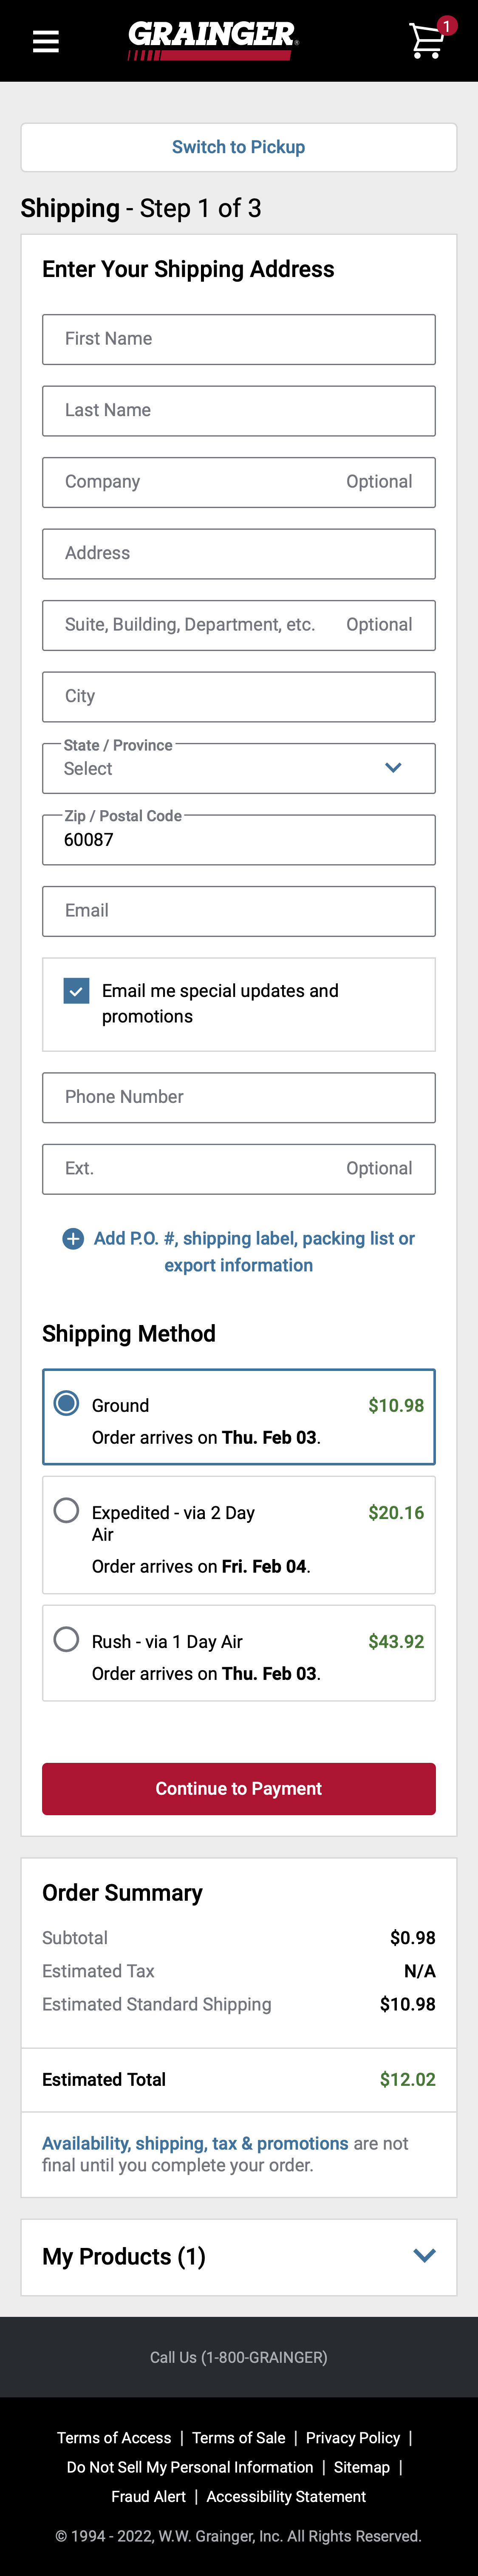
Task: Select Rush 1 Day Air shipping
Action: click(x=67, y=1639)
